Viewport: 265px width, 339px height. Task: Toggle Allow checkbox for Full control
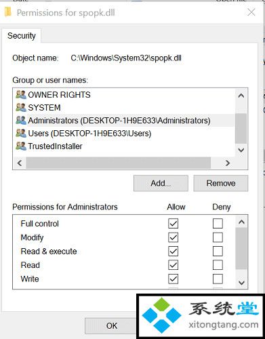173,224
